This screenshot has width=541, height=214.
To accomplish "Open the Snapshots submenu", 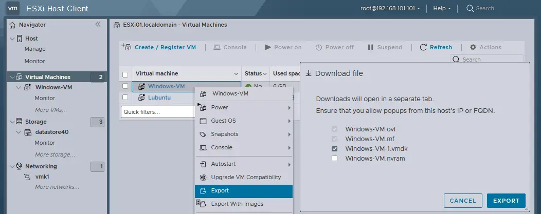I will click(x=244, y=134).
